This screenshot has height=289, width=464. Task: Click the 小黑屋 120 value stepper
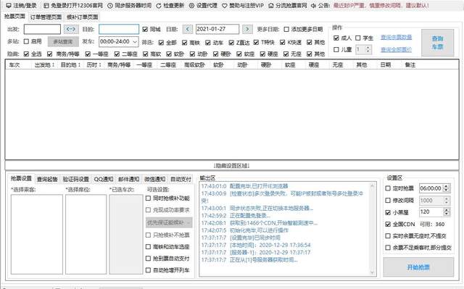coord(447,212)
